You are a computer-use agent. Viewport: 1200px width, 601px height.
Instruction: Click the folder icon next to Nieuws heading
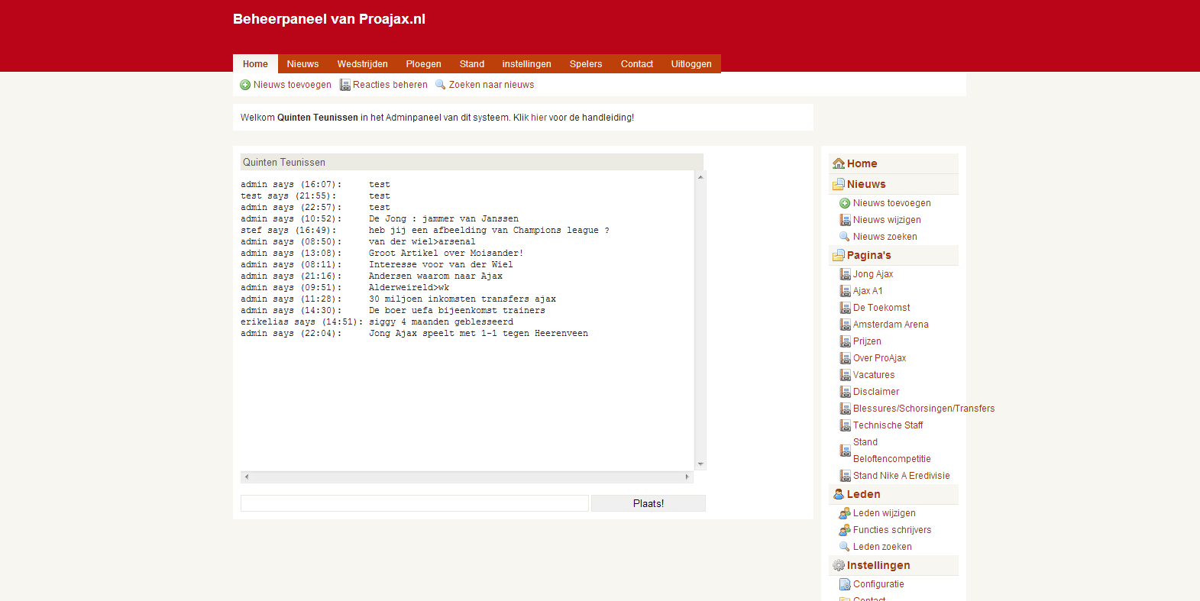(x=839, y=184)
